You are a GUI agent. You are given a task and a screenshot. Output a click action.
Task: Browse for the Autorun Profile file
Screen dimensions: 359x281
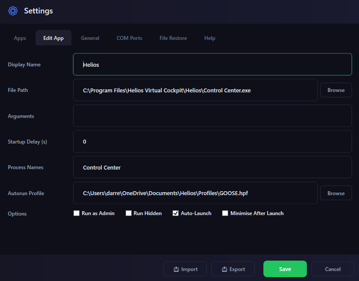(x=336, y=193)
